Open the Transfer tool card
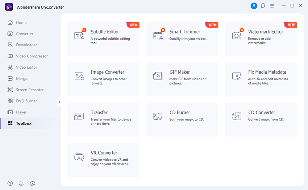Image resolution: width=308 pixels, height=190 pixels. click(103, 120)
